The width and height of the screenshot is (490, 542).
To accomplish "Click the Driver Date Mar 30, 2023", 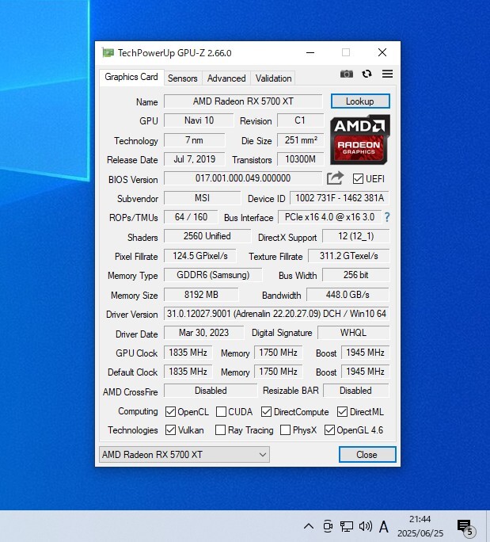I will [203, 333].
